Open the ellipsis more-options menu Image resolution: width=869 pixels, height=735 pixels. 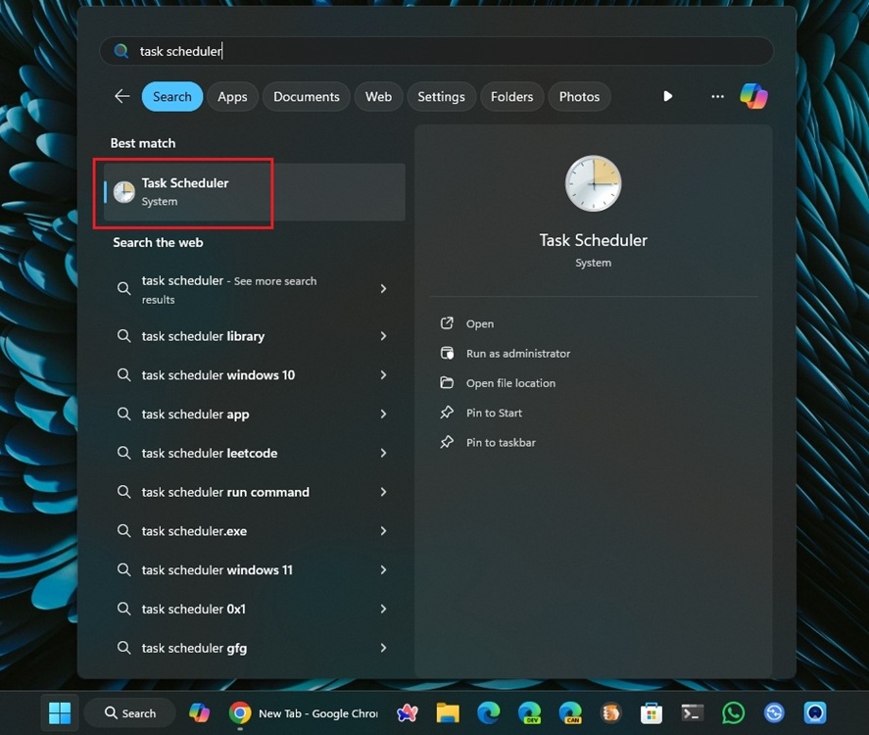[717, 96]
